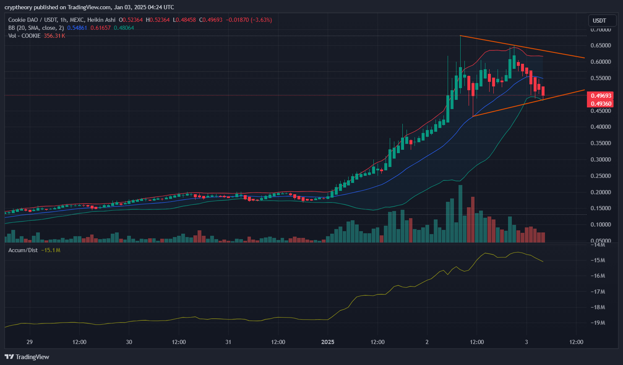Viewport: 623px width, 365px height.
Task: Click the Accum/Dist value −15.1M
Action: pyautogui.click(x=51, y=250)
